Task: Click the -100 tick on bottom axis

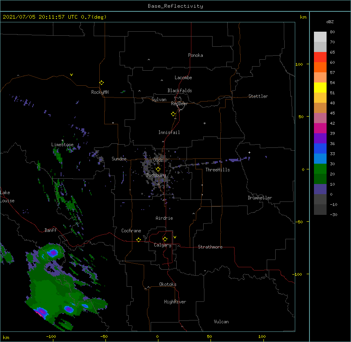Action: point(51,336)
